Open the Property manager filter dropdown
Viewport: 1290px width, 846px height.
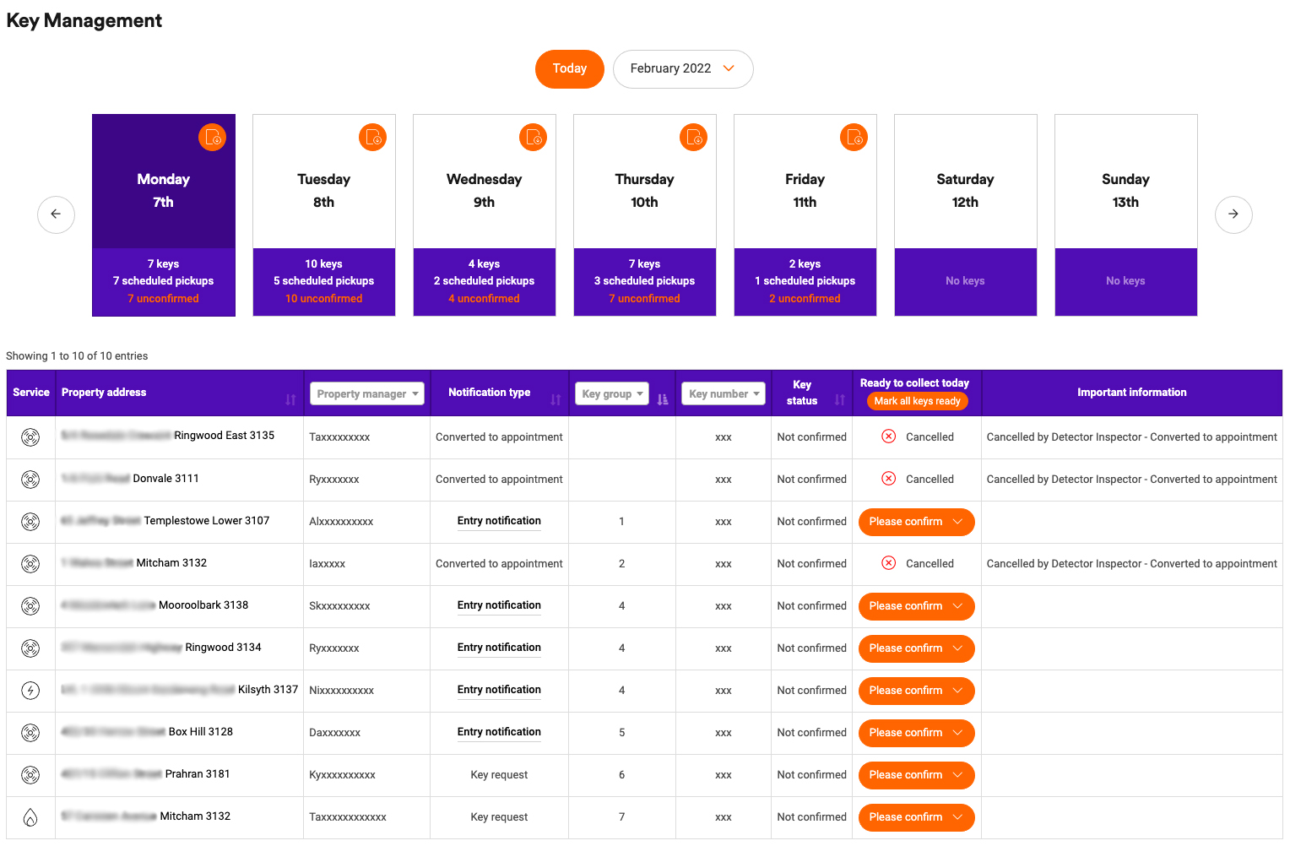click(x=367, y=394)
